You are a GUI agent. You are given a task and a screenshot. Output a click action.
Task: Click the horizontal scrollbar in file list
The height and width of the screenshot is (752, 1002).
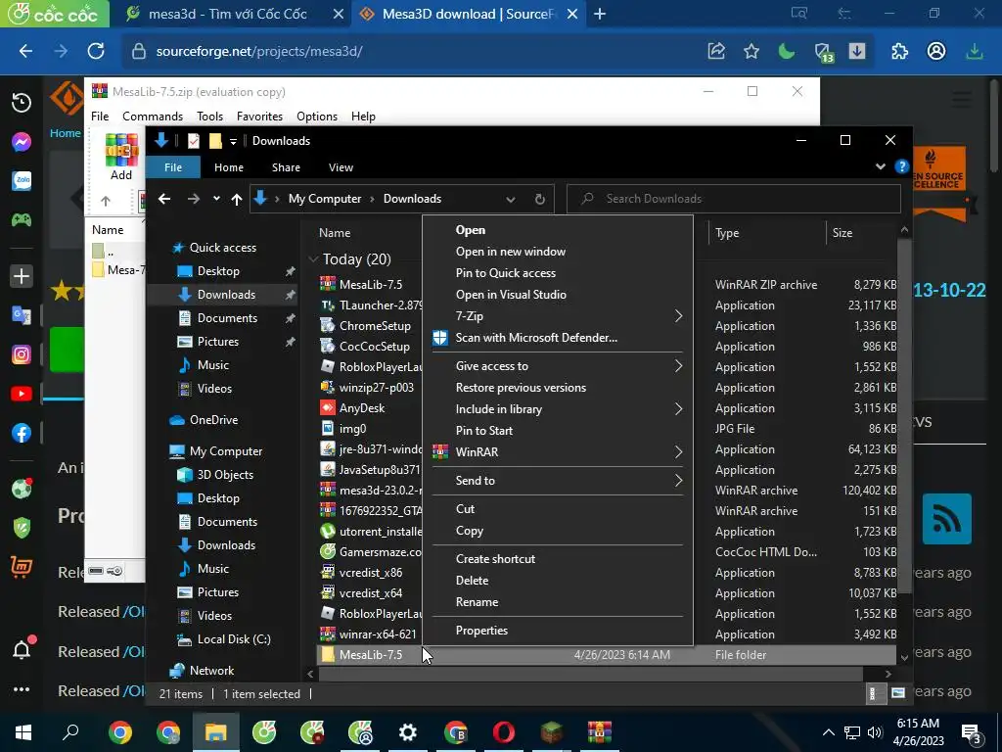pyautogui.click(x=590, y=674)
